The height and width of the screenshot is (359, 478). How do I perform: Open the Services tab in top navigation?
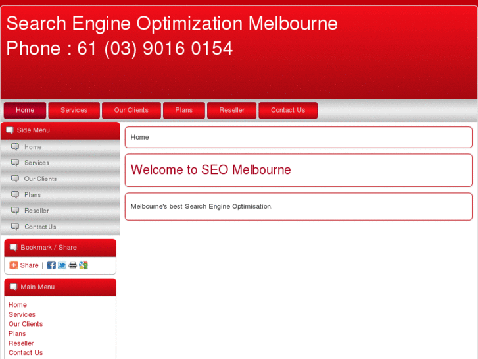tap(74, 110)
